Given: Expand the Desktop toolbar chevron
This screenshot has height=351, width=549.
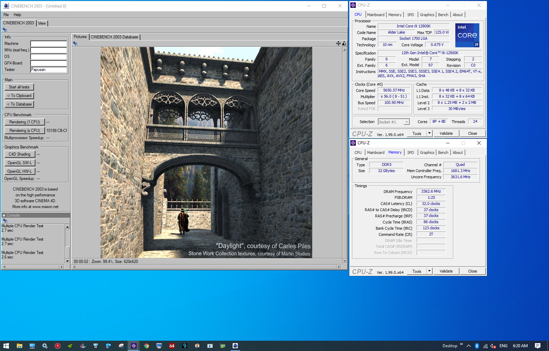Looking at the screenshot, I should [461, 344].
